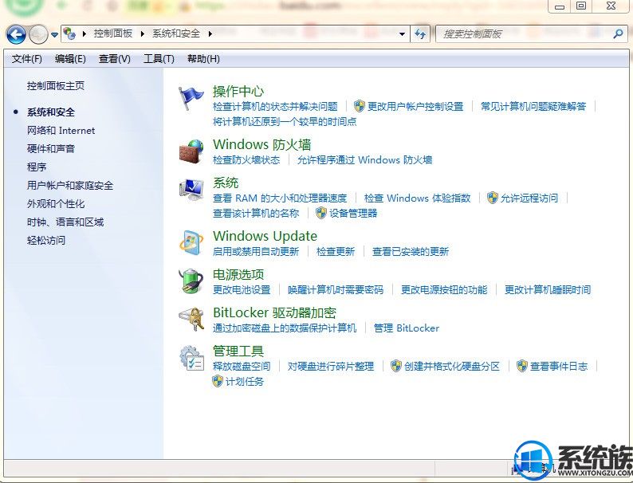Viewport: 633px width, 483px height.
Task: Open the Windows Update heading link
Action: [265, 236]
